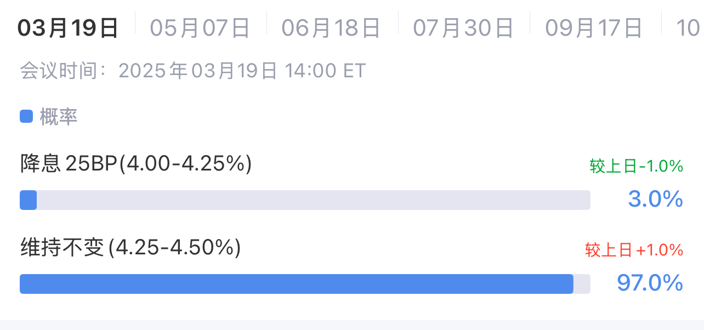Click the 维持不变 (4.25-4.50%) label
Screen dimensions: 704x330
(130, 248)
